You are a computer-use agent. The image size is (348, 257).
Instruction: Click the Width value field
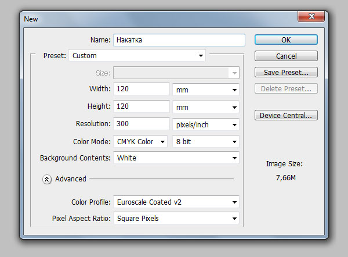point(142,90)
